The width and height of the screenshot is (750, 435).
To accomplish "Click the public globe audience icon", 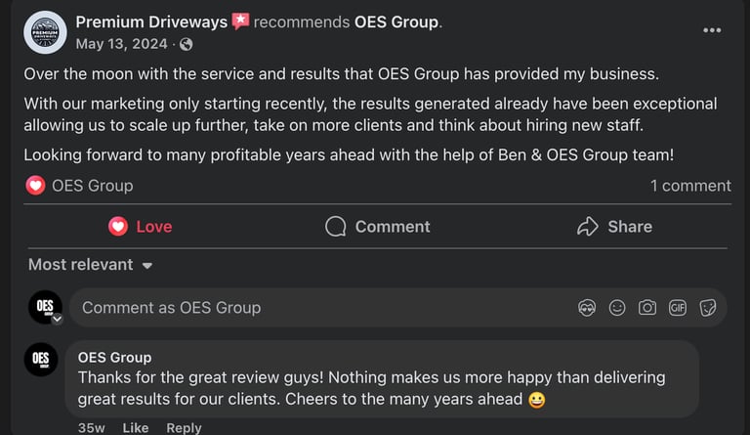I will [187, 44].
